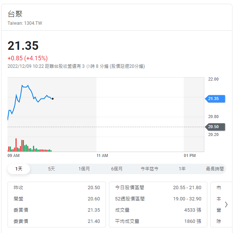Click the blue 21.35 current price tag
Viewport: 234px width, 233px height.
(x=214, y=99)
